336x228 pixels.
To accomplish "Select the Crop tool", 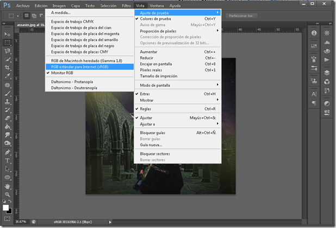I will click(8, 68).
